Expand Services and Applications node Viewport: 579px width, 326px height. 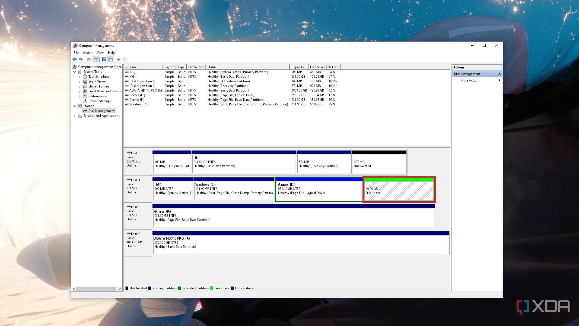[x=75, y=116]
